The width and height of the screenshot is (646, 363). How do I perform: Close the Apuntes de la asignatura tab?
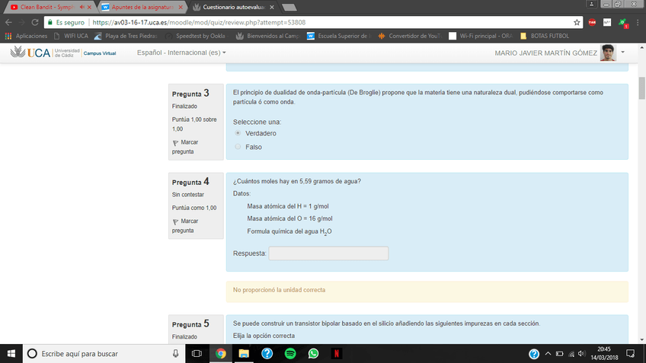181,7
